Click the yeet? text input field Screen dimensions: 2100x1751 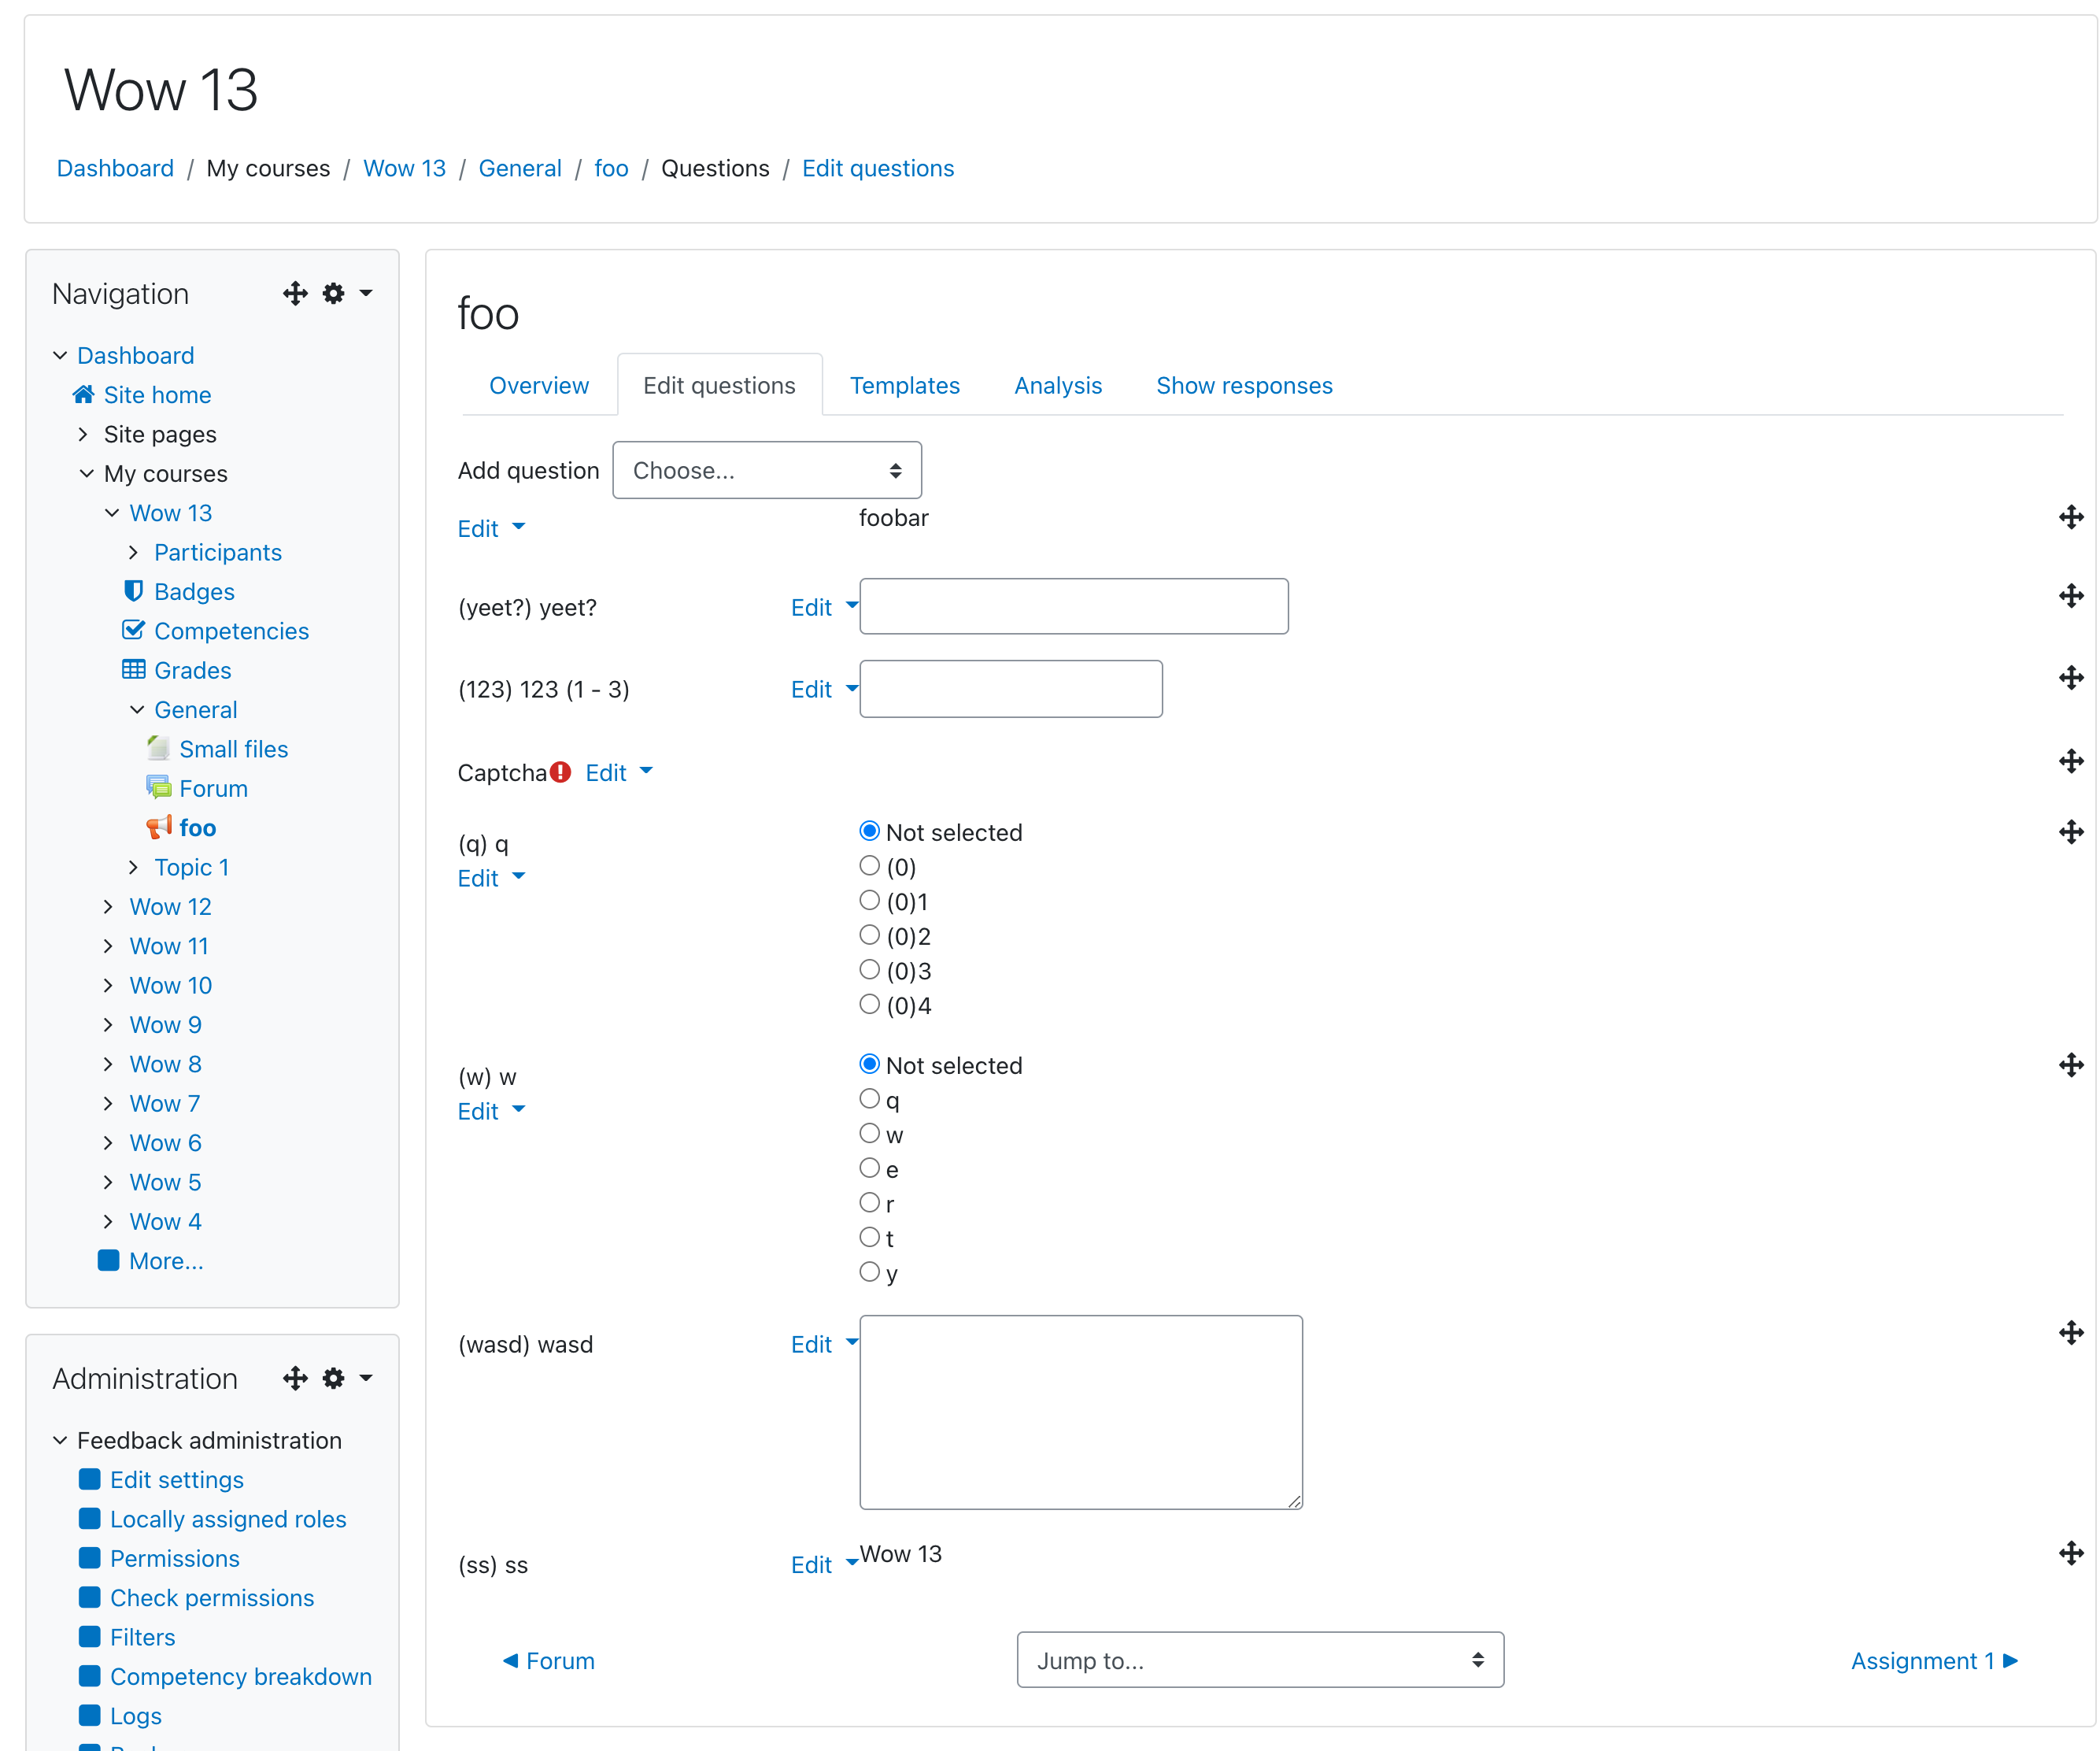pyautogui.click(x=1074, y=606)
